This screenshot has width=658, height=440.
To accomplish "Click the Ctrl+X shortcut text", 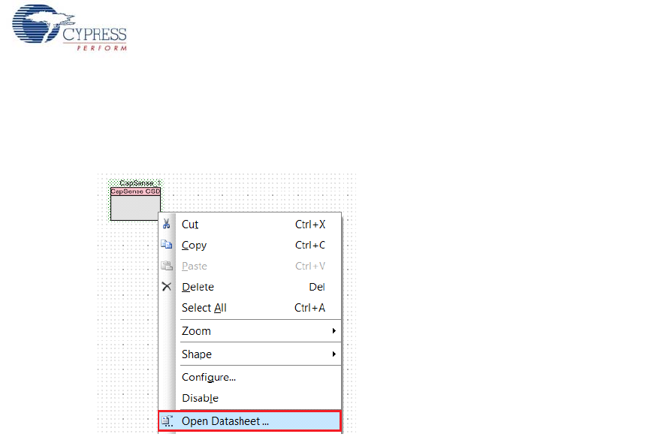I will 310,225.
